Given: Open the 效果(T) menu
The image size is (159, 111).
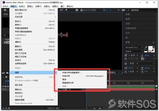Looking at the screenshot, I should click(x=38, y=6).
